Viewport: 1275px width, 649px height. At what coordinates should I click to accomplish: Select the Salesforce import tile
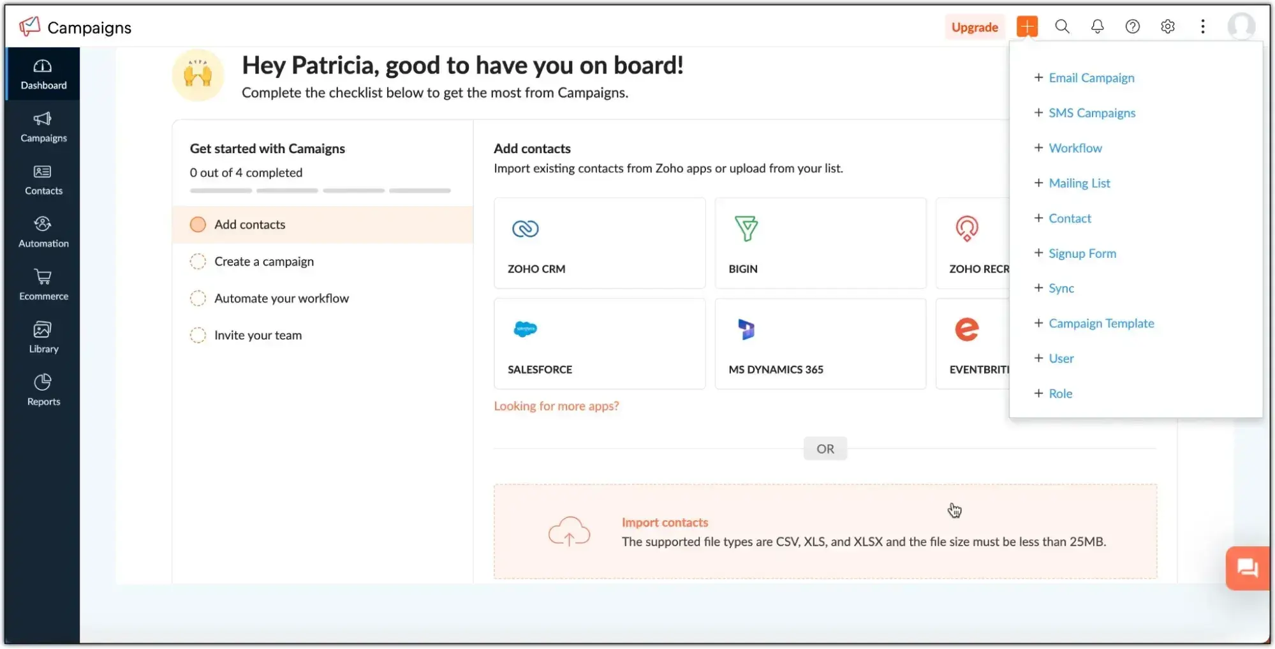click(598, 343)
